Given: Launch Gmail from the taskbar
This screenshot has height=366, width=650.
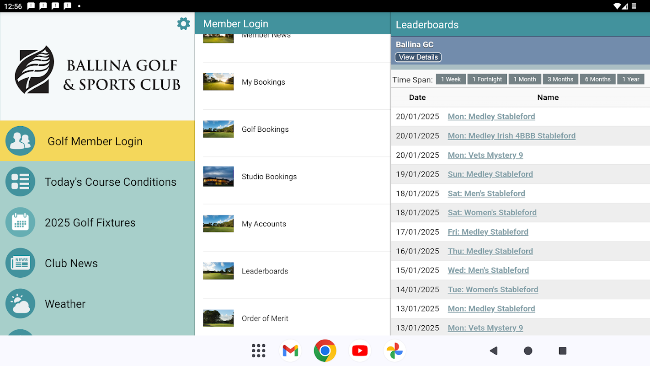Looking at the screenshot, I should (290, 351).
